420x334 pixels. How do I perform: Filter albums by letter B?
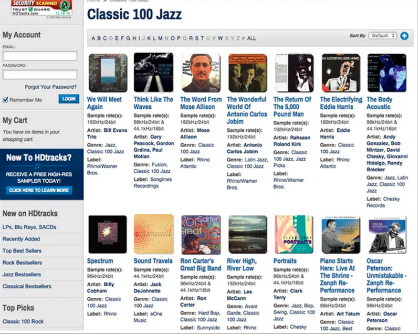click(99, 38)
